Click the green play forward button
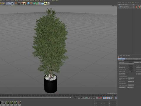This screenshot has height=106, width=141. point(86,98)
